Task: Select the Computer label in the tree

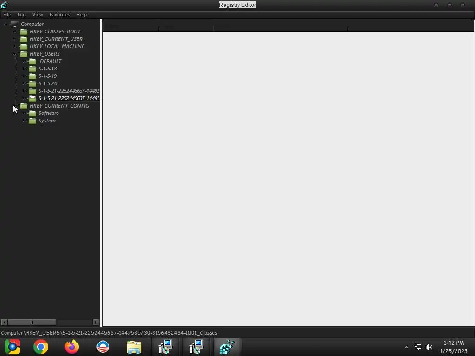Action: point(32,24)
